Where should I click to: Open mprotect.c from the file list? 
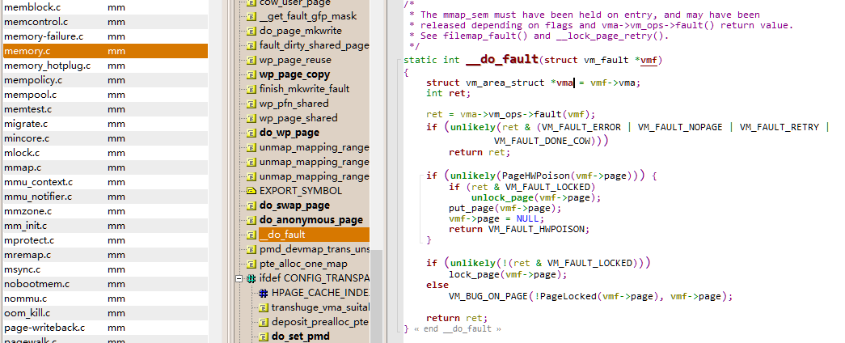104,240
